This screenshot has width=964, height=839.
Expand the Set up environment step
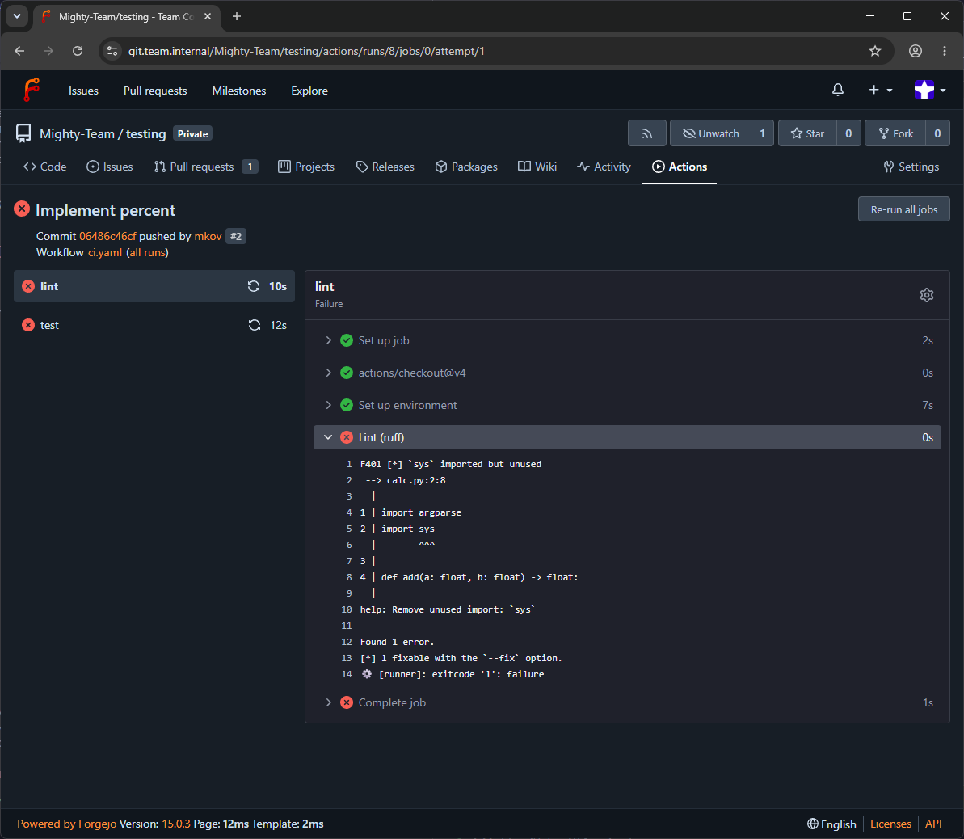627,405
